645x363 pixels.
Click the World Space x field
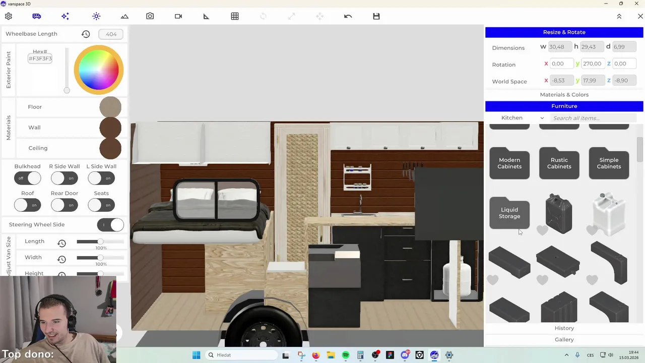pos(561,80)
